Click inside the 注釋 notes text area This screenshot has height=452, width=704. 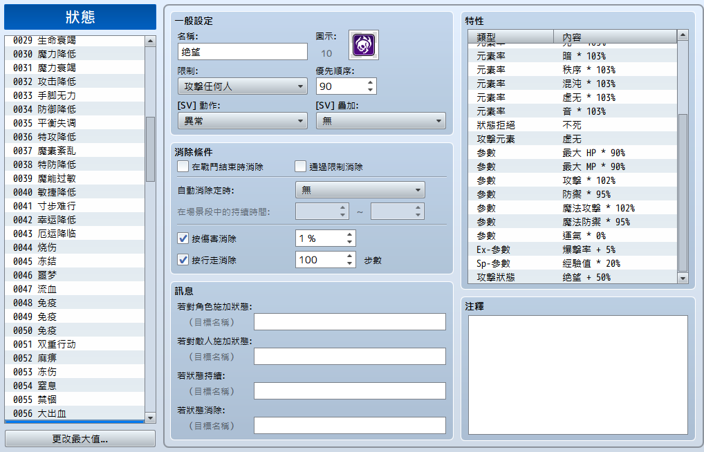pos(578,375)
